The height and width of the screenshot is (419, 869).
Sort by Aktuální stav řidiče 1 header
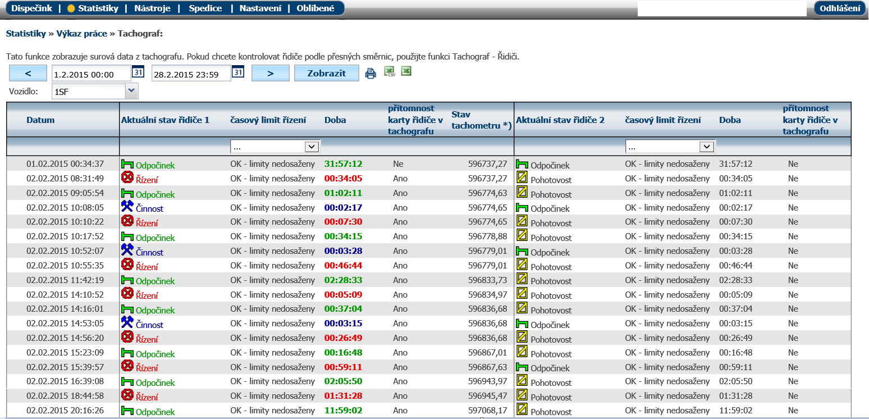point(165,120)
